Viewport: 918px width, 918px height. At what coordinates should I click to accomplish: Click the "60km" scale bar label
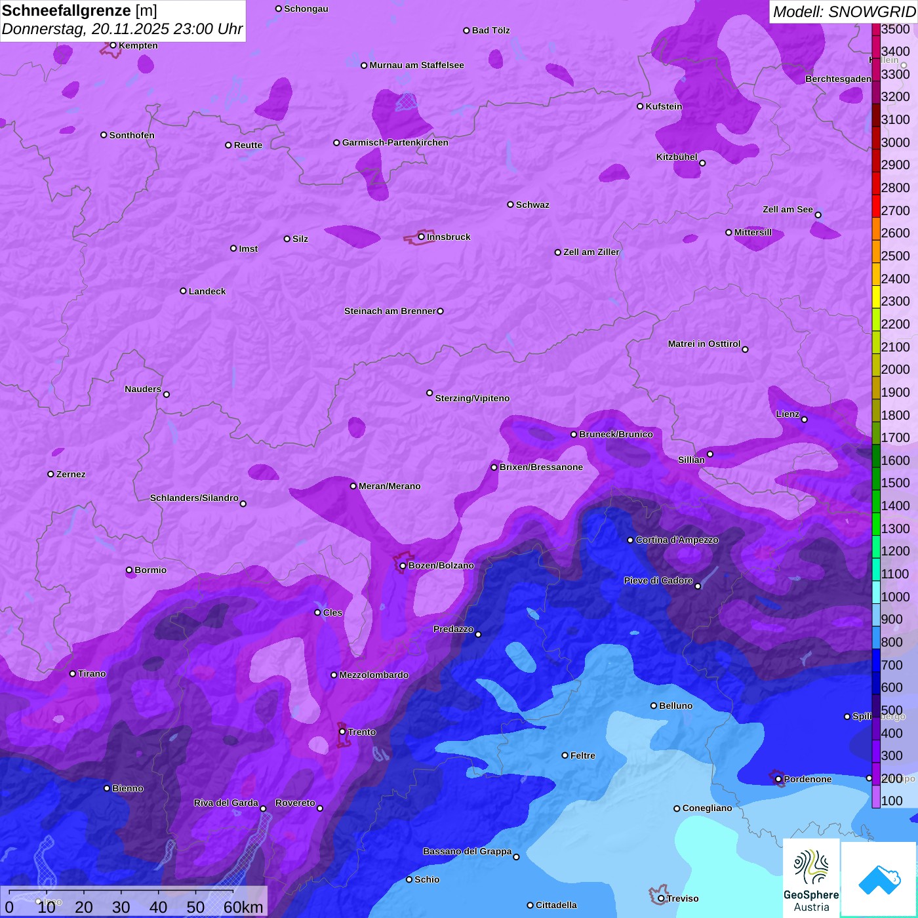(x=243, y=907)
